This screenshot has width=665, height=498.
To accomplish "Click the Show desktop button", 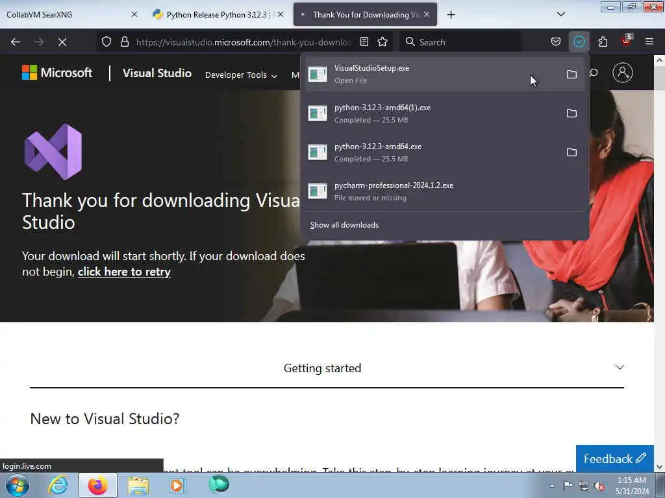I will (660, 486).
